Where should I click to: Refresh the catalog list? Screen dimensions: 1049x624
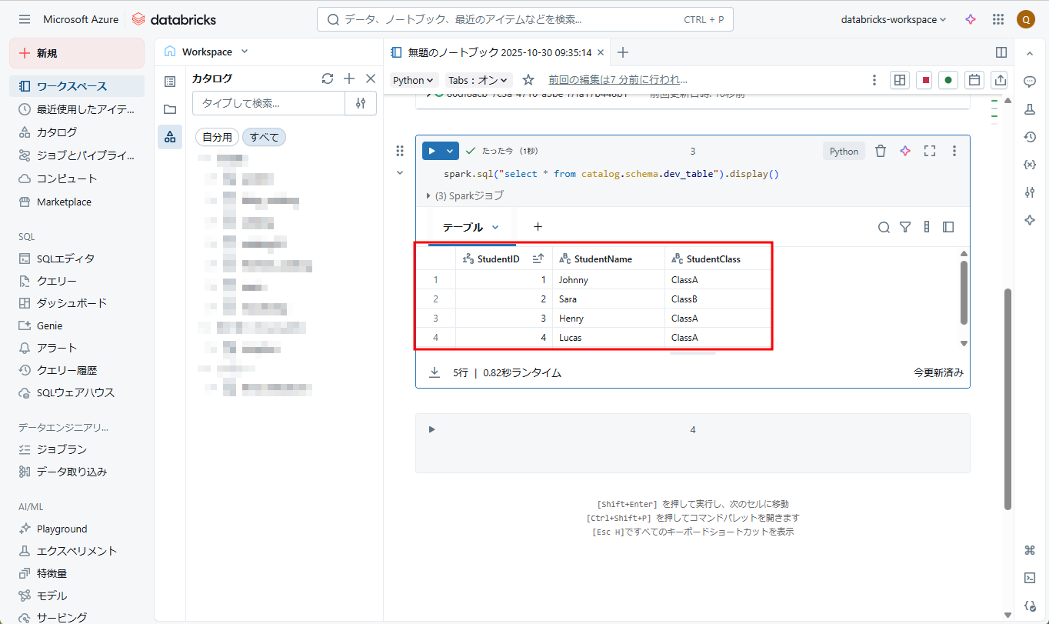coord(328,78)
